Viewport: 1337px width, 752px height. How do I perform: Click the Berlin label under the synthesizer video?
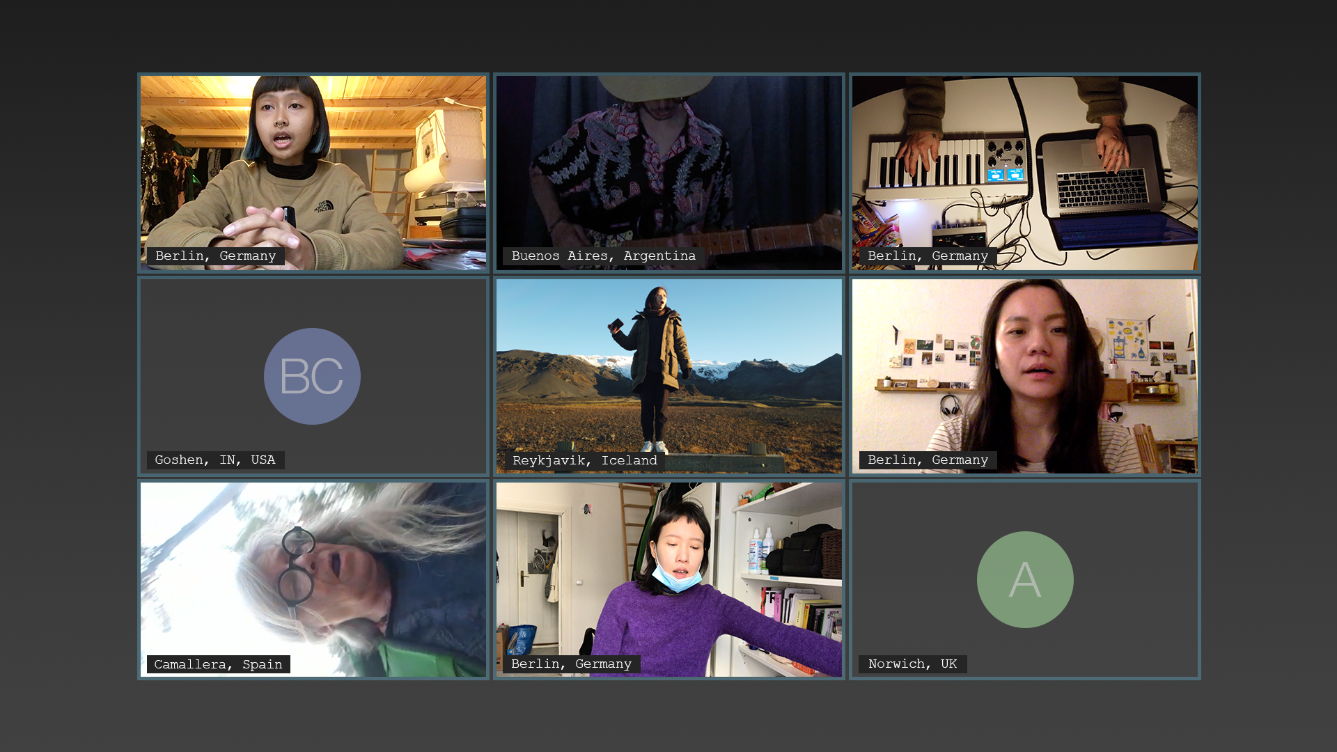928,256
